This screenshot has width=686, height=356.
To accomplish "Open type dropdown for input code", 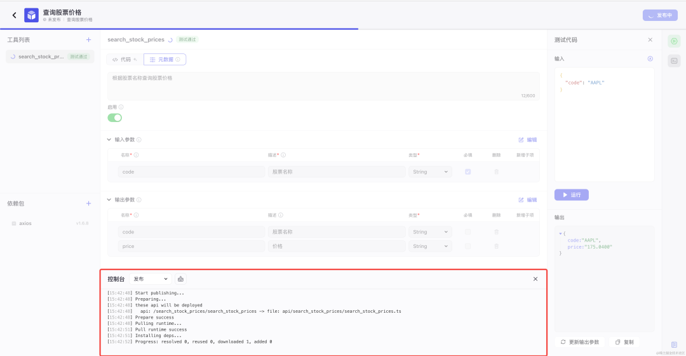I will 430,172.
